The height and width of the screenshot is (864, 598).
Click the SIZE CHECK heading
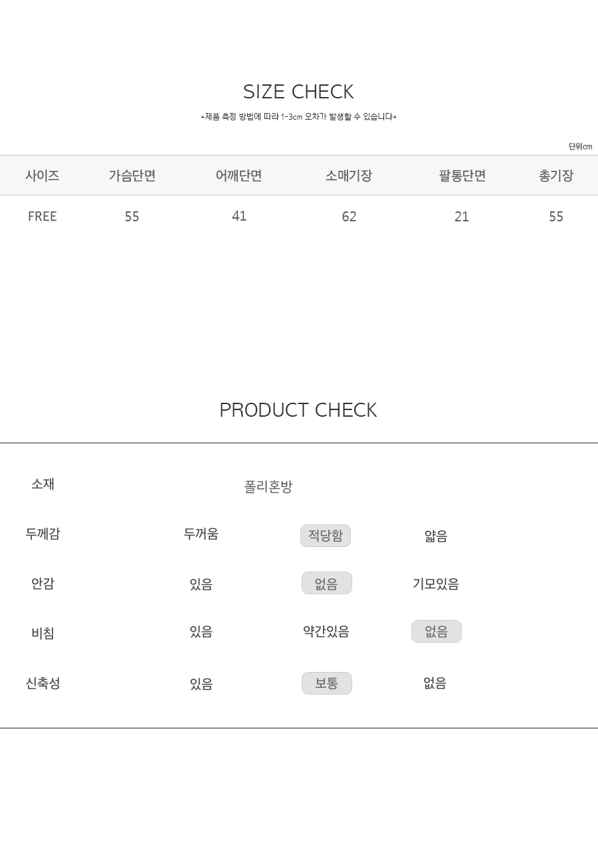point(298,92)
